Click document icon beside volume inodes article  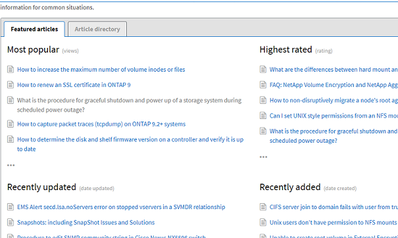click(x=11, y=69)
